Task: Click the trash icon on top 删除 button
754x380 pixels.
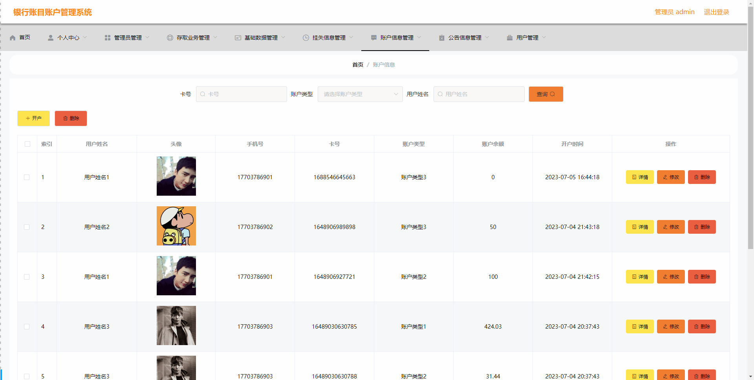Action: (x=66, y=118)
